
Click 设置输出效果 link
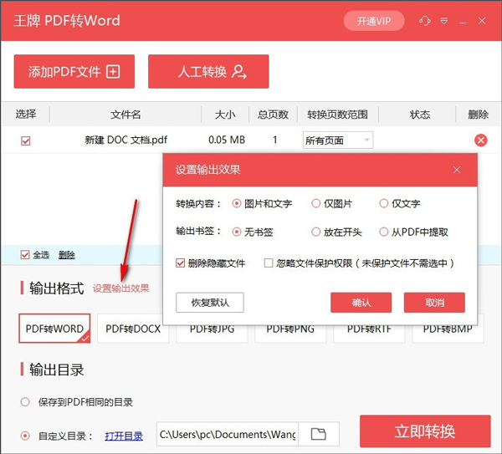121,288
